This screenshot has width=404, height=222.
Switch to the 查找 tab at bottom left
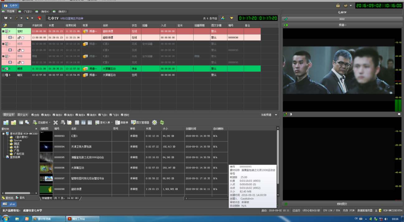point(21,198)
